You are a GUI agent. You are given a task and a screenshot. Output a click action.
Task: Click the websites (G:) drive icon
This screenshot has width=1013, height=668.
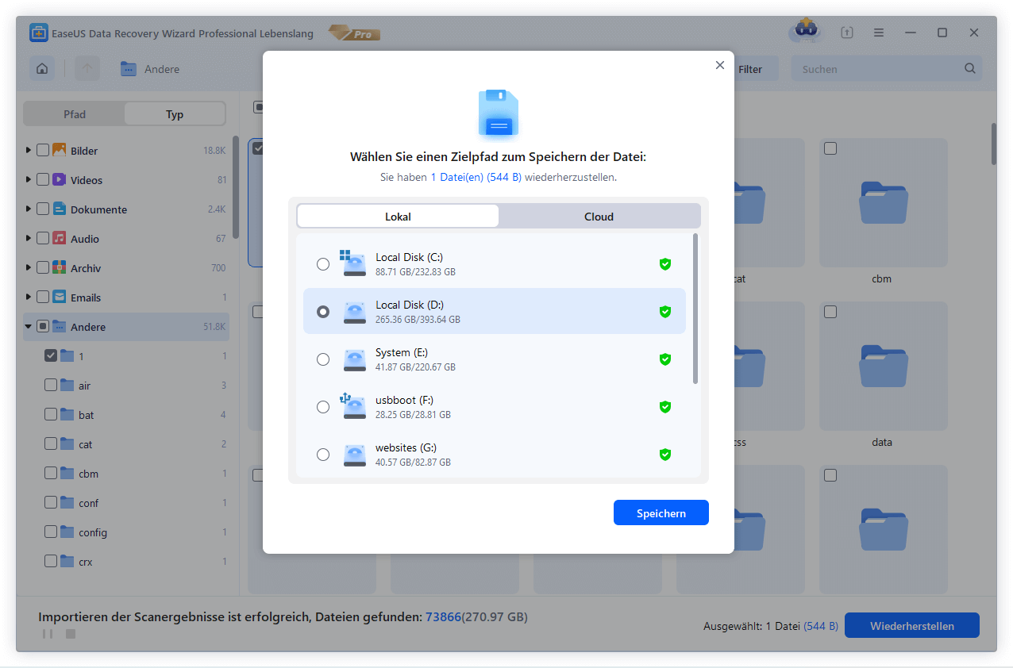[354, 455]
